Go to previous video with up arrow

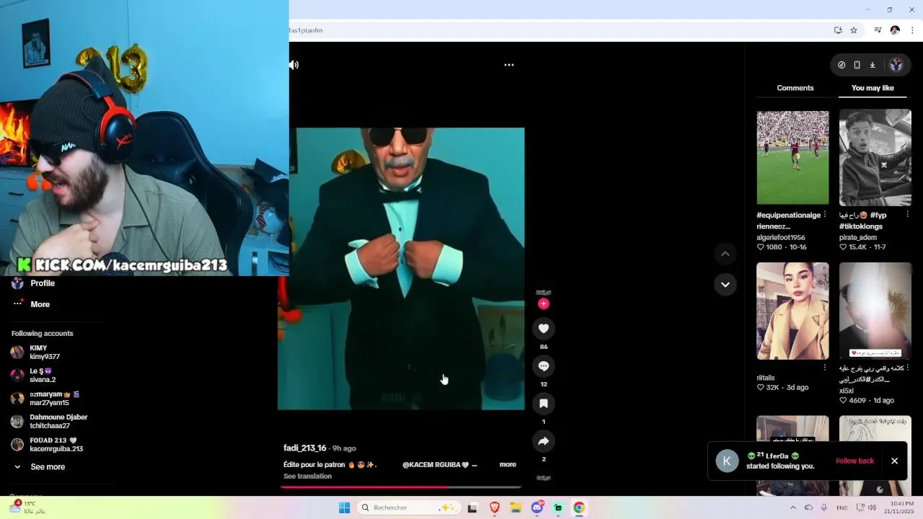(x=725, y=254)
